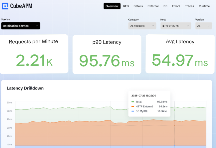Select the External tab

point(153,6)
